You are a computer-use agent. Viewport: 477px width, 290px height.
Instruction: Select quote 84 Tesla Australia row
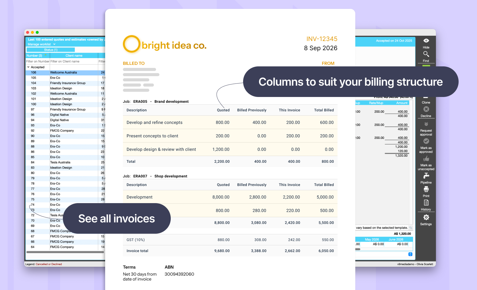65,162
